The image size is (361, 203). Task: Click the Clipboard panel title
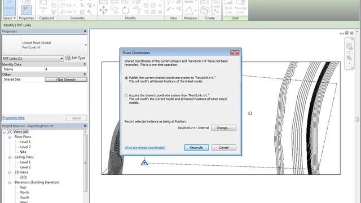[46, 18]
